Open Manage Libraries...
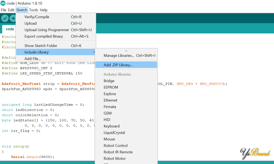This screenshot has width=274, height=164. (126, 56)
